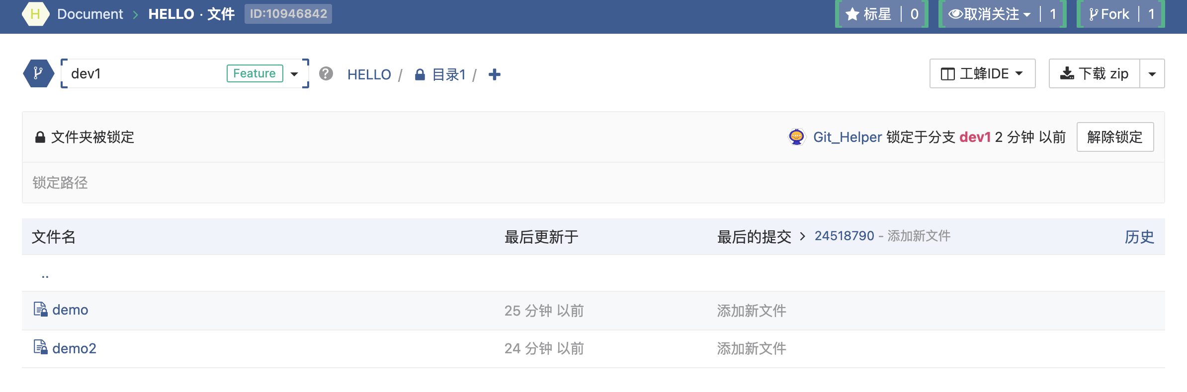Open commit 24518790 link
Screen dimensions: 1187x392
(844, 236)
